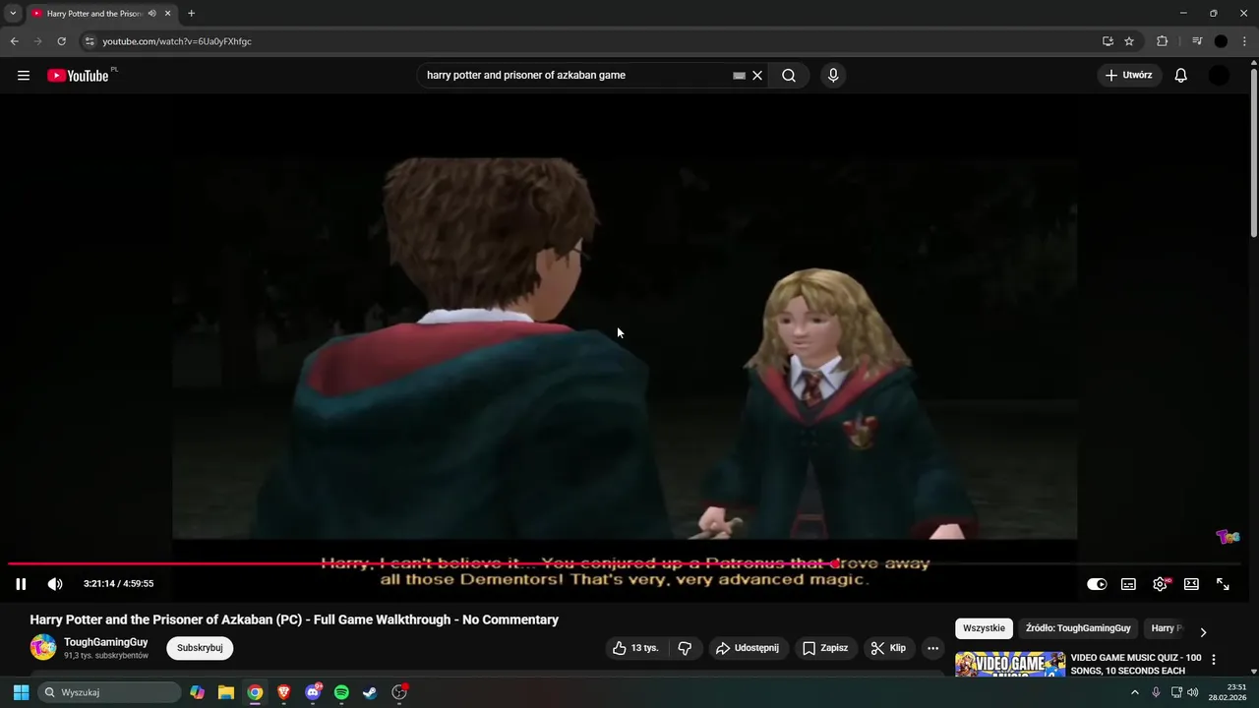1259x708 pixels.
Task: Mute the video with the speaker icon
Action: [55, 584]
